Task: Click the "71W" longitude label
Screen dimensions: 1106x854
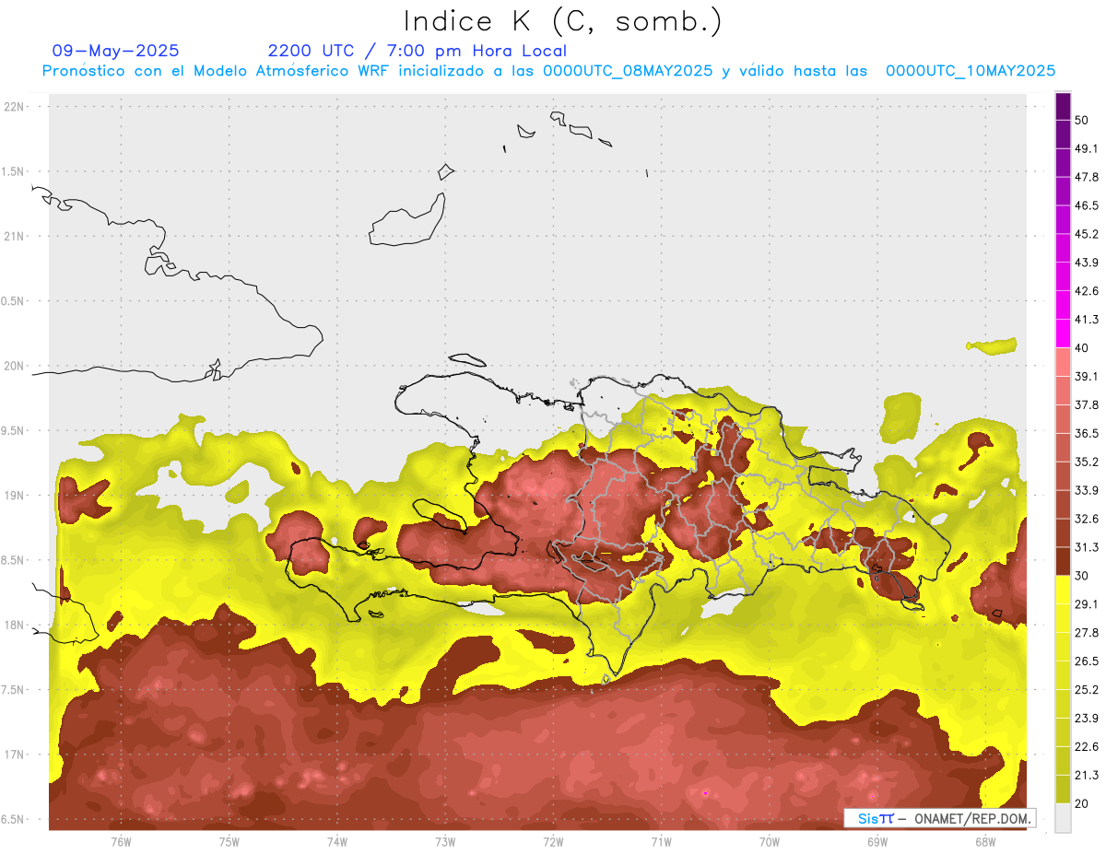Action: click(x=661, y=842)
